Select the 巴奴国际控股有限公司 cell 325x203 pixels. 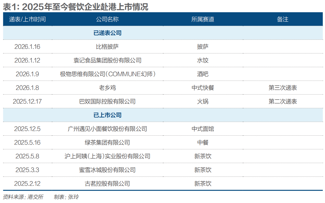[x=107, y=102]
